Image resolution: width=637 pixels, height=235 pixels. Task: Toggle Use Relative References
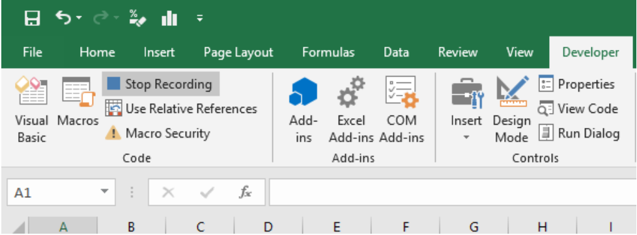point(181,108)
